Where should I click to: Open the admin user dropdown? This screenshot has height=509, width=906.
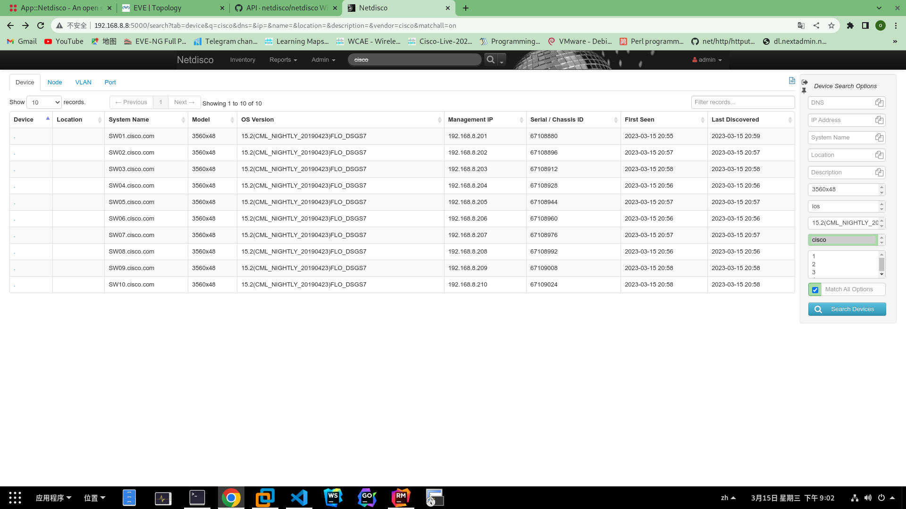pyautogui.click(x=707, y=60)
